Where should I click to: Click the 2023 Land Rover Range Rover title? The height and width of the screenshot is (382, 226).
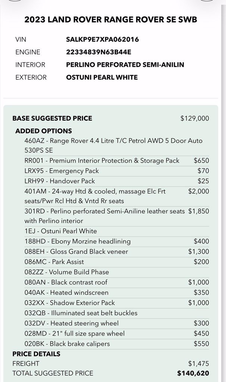point(111,20)
